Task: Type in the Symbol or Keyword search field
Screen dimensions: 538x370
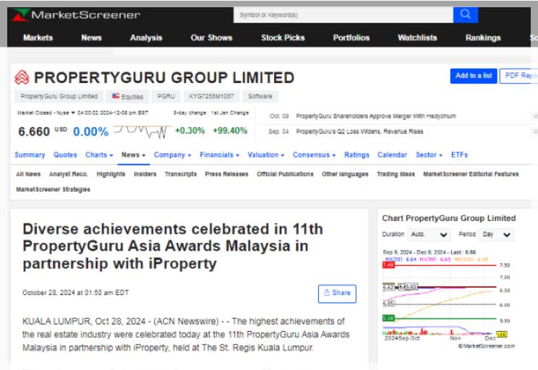Action: (x=343, y=14)
